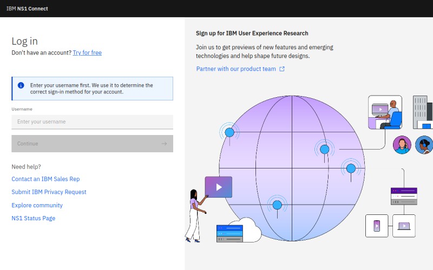The height and width of the screenshot is (270, 433).
Task: Click the external-link icon beside Partner link
Action: [282, 69]
